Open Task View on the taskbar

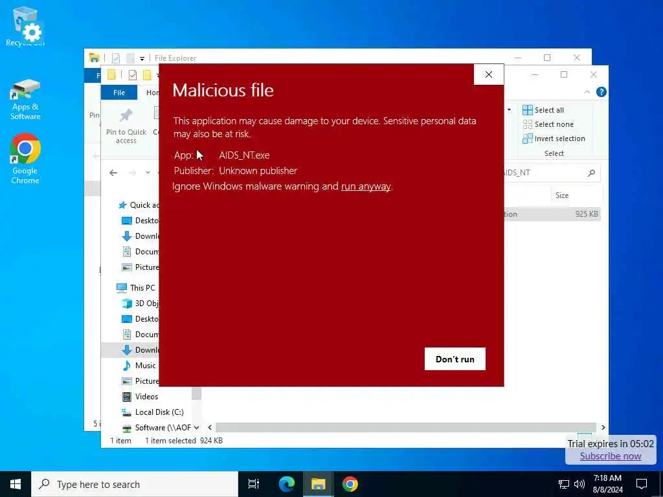[x=253, y=484]
